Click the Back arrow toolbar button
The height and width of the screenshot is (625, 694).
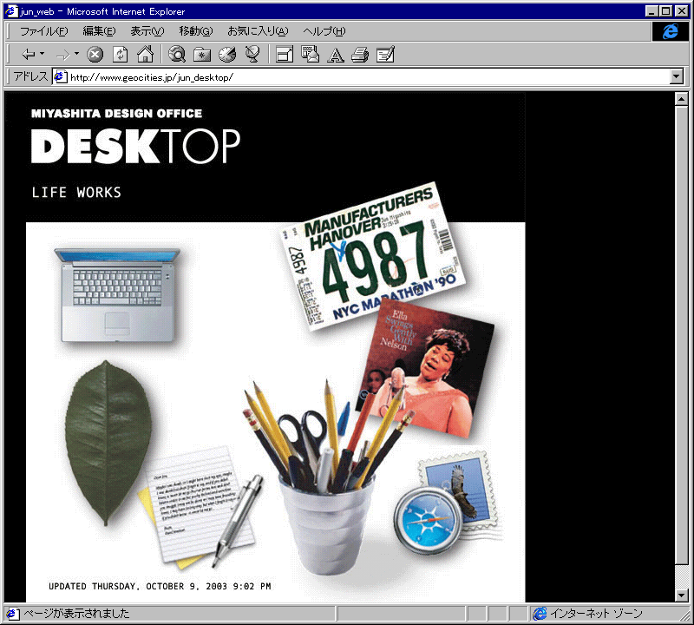coord(29,55)
